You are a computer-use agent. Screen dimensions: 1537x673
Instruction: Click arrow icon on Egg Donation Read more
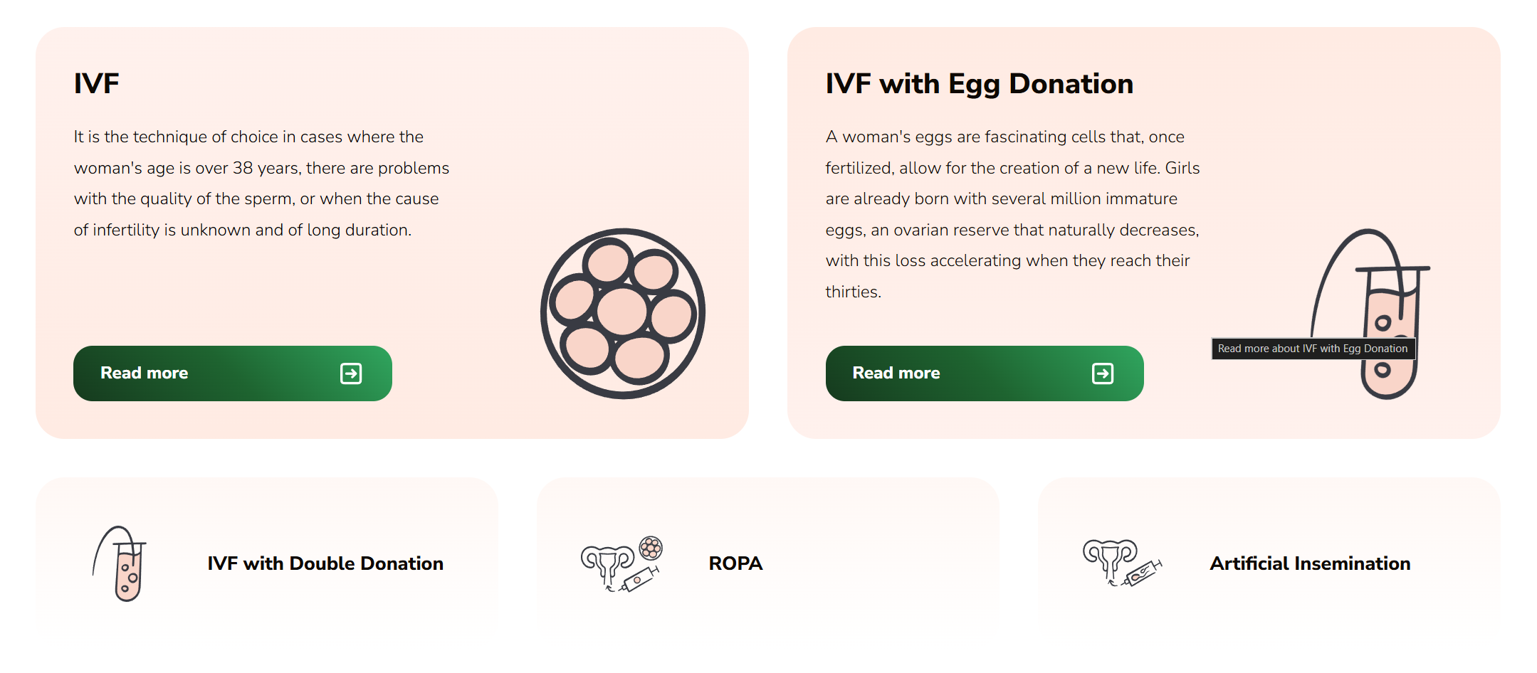point(1103,373)
